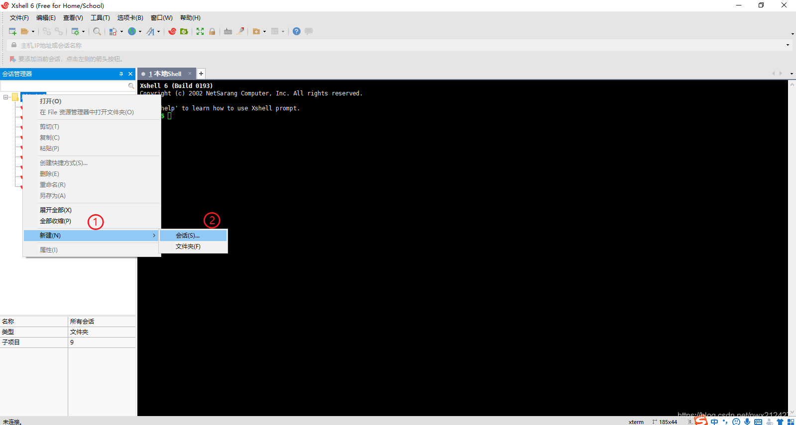Click the highlighter pen toolbar icon
The image size is (796, 425).
click(240, 31)
